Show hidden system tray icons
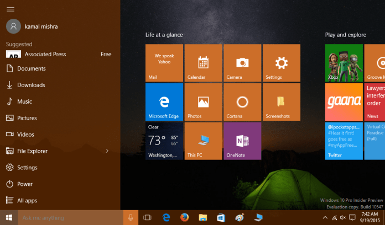 point(325,217)
